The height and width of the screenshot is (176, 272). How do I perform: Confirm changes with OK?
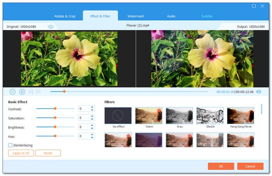click(221, 166)
